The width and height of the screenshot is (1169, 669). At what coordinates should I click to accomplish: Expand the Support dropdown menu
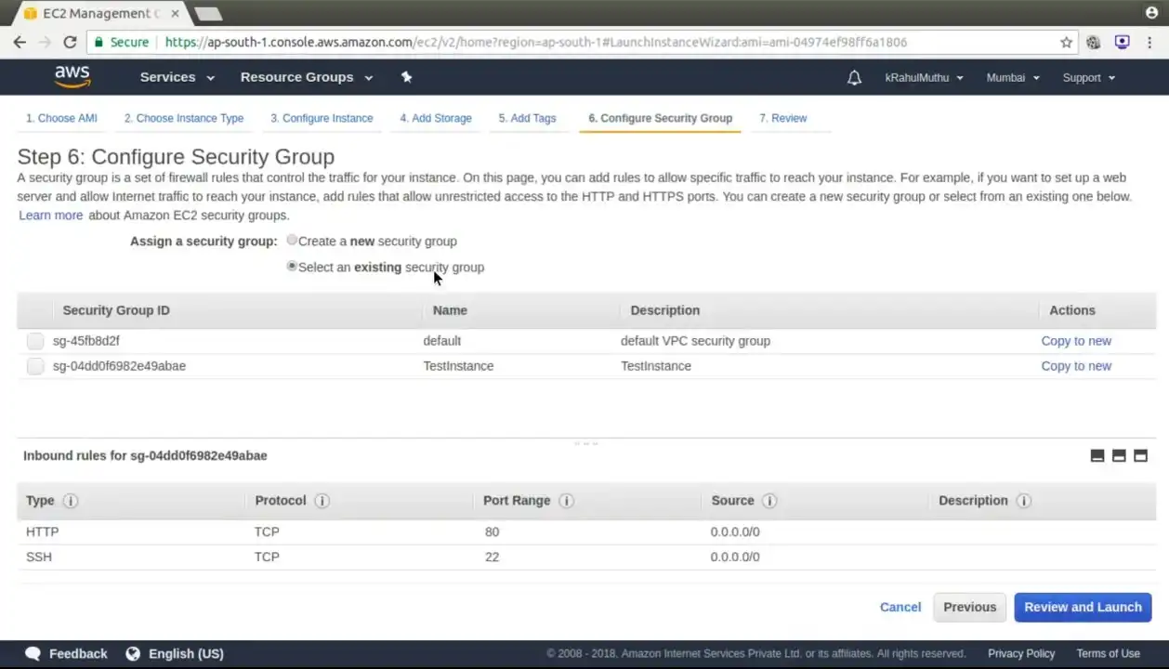[1088, 78]
